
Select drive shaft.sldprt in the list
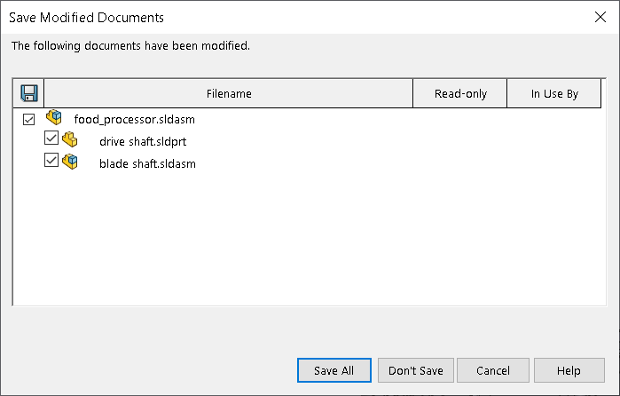tap(142, 141)
